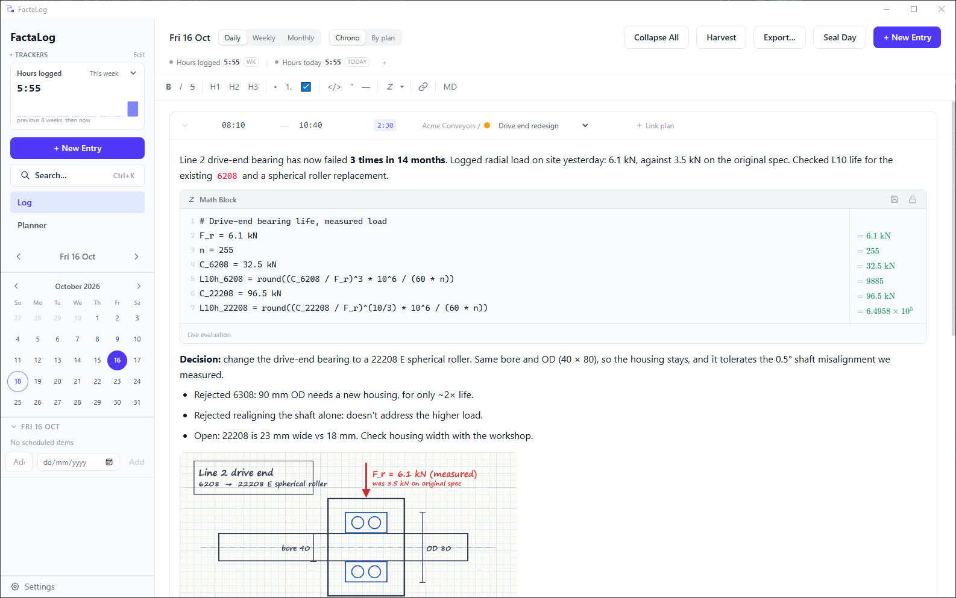The width and height of the screenshot is (956, 598).
Task: Toggle MD markdown source mode
Action: click(x=450, y=87)
